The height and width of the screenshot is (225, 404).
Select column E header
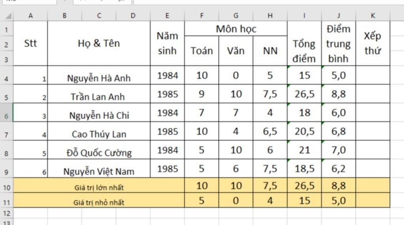167,16
